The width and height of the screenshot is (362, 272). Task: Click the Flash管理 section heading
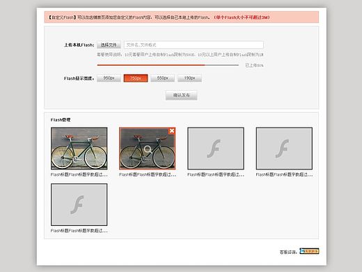(61, 120)
